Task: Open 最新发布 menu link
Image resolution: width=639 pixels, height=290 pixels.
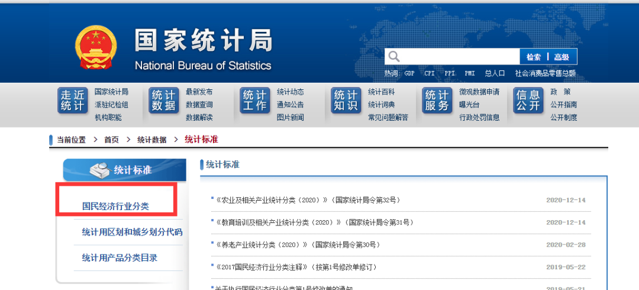Action: pyautogui.click(x=199, y=92)
